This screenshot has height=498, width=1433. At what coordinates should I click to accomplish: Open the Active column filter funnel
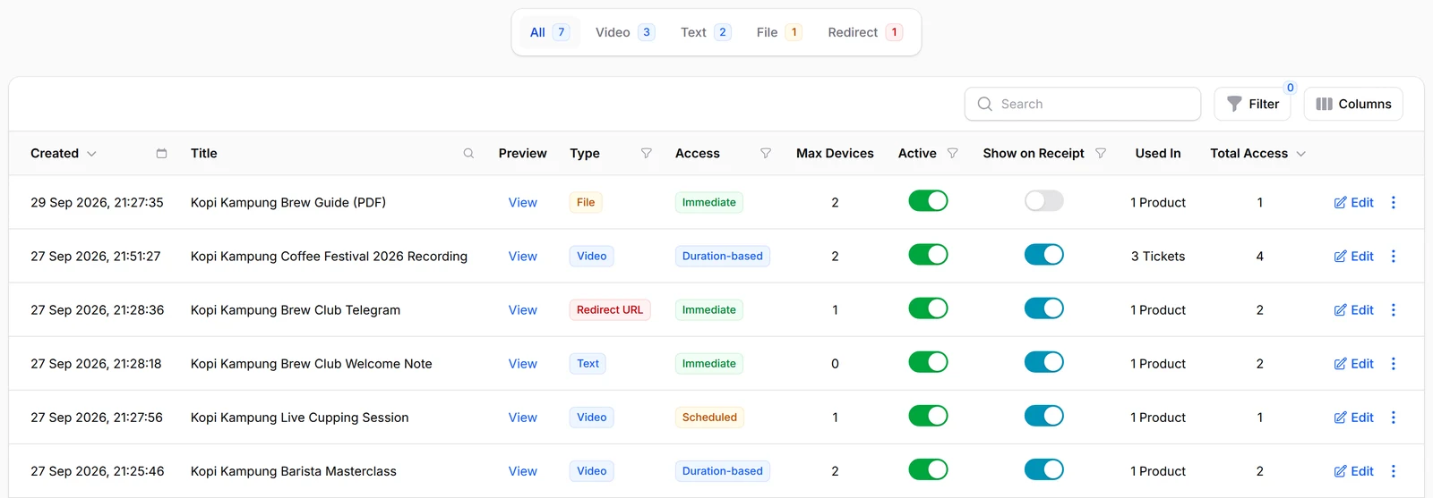[x=953, y=154]
